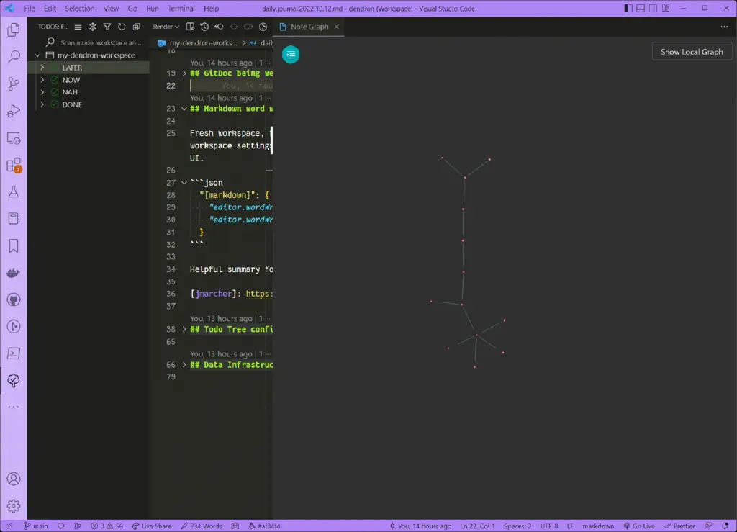Click Go Live in the status bar
The width and height of the screenshot is (737, 532).
point(639,526)
